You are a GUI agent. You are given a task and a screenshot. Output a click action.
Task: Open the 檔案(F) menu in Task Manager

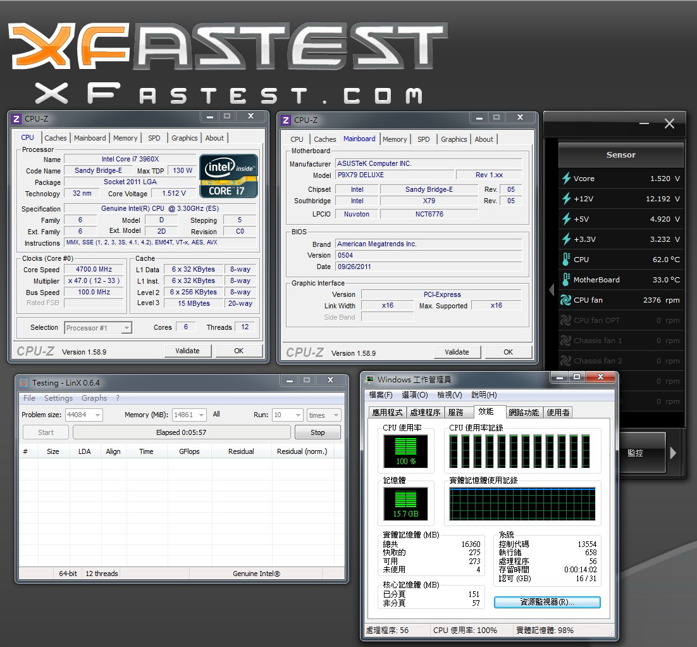[x=381, y=394]
